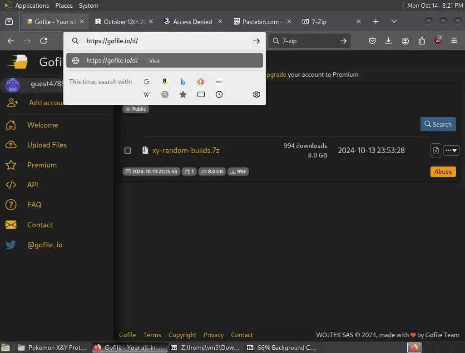Open uBlock Origin extension icon

pos(438,40)
